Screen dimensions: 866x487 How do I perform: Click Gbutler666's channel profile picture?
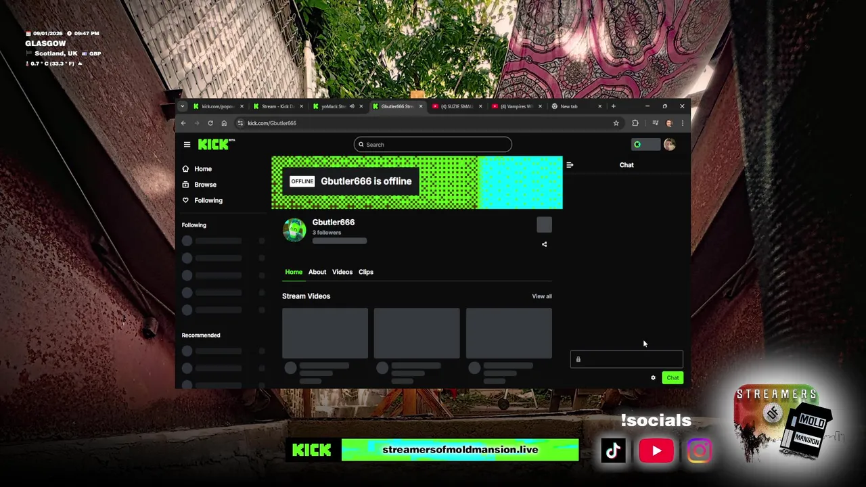[x=294, y=230]
